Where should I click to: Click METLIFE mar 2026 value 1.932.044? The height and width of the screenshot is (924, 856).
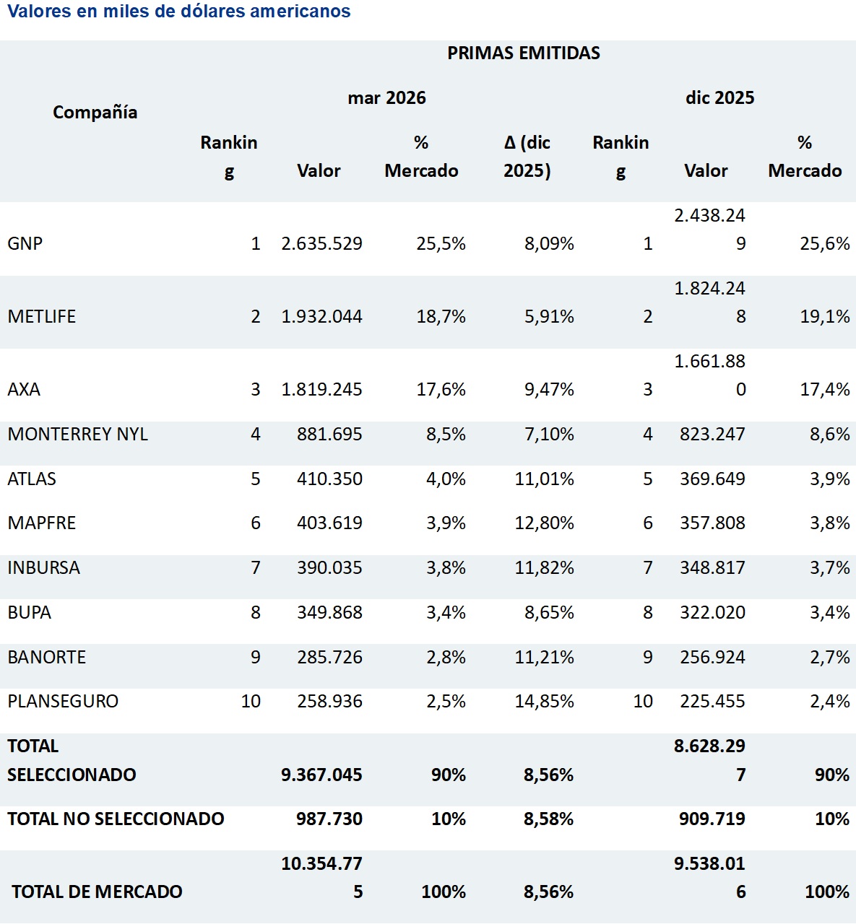[x=322, y=317]
